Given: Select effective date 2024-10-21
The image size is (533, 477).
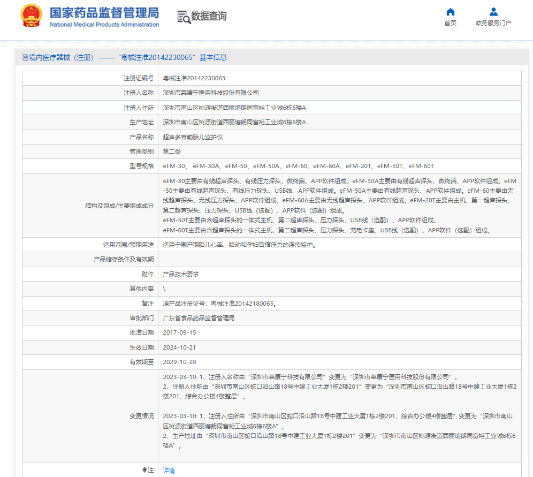Looking at the screenshot, I should click(x=179, y=347).
